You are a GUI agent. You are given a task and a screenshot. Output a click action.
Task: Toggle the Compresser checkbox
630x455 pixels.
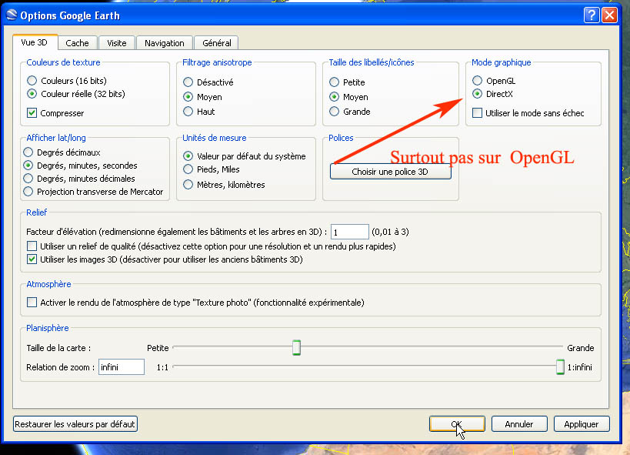pos(32,113)
